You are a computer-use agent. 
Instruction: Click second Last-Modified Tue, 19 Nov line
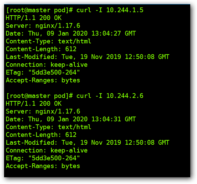point(88,143)
